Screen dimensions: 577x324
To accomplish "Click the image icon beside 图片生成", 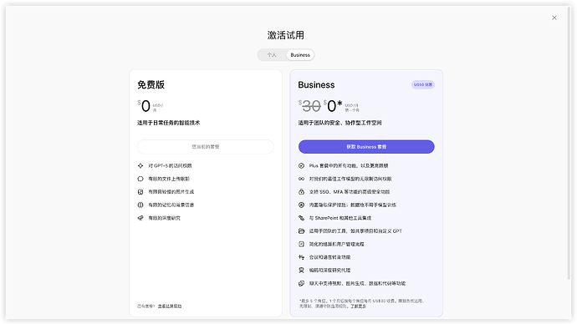I will (140, 192).
